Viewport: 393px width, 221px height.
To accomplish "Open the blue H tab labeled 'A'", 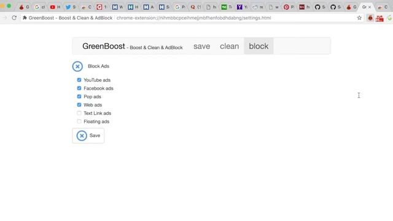I will (x=149, y=7).
